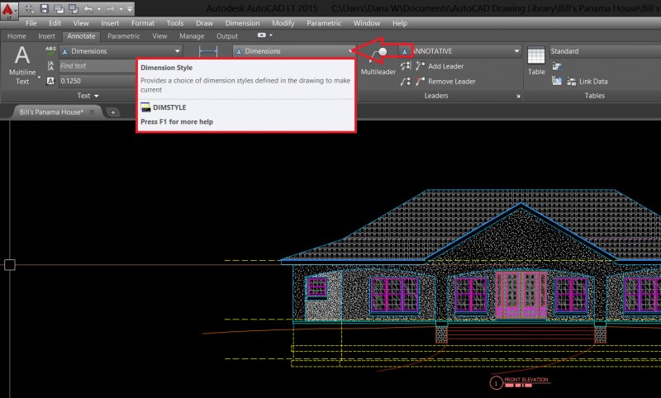Open the Modify menu
The width and height of the screenshot is (661, 398).
[283, 23]
